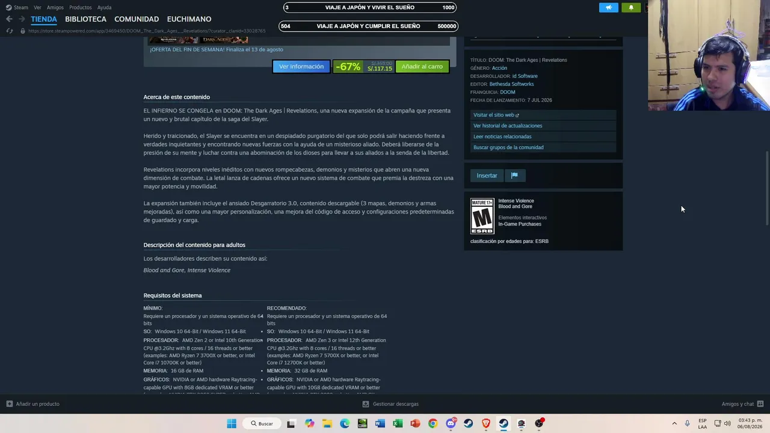770x433 pixels.
Task: Switch to the COMUNIDAD tab
Action: point(137,19)
